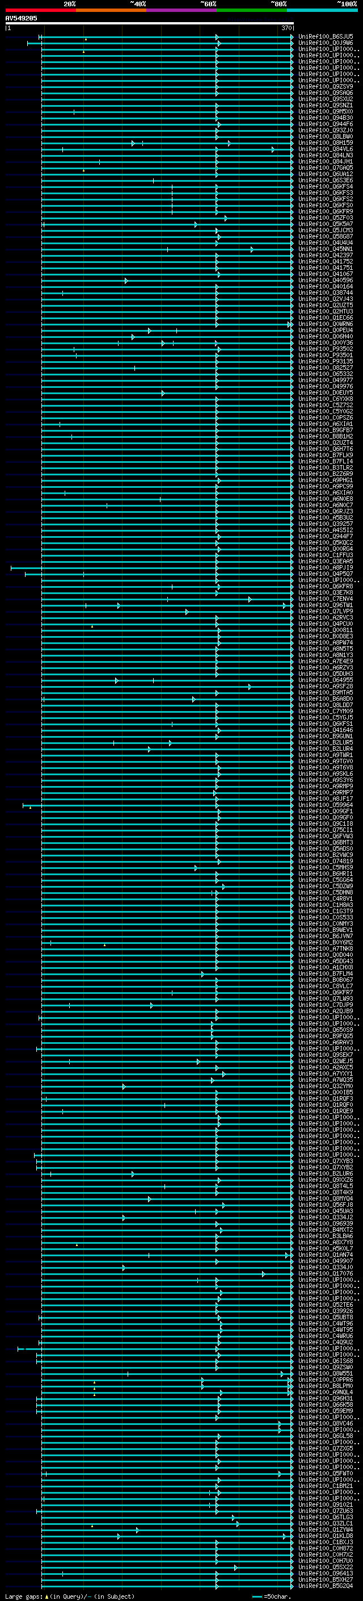Click the white query sequence ruler bar
363x1601 pixels.
click(x=150, y=23)
